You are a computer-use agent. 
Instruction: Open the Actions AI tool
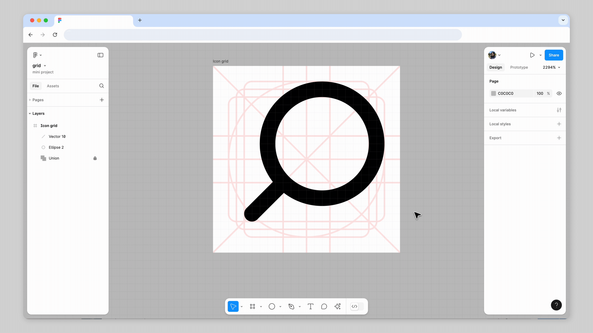click(x=338, y=306)
